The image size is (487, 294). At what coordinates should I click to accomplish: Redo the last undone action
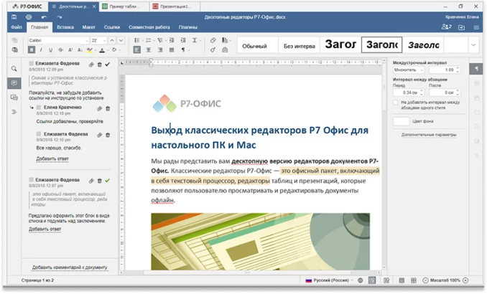point(59,17)
